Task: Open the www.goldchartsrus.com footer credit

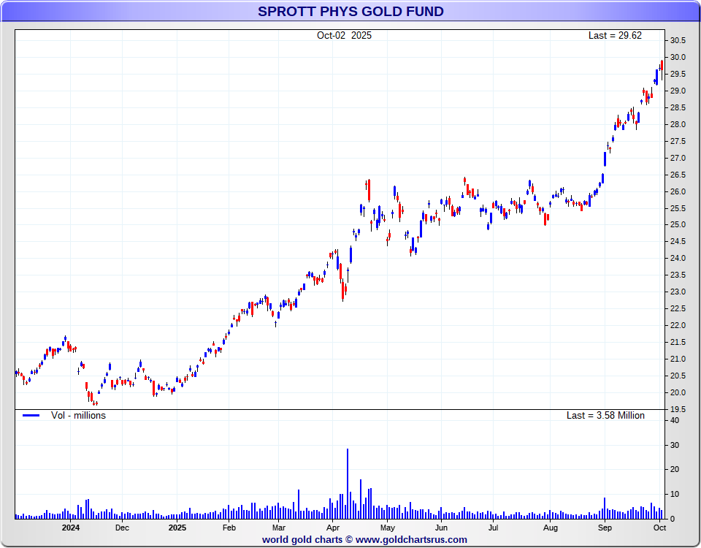Action: pyautogui.click(x=411, y=539)
